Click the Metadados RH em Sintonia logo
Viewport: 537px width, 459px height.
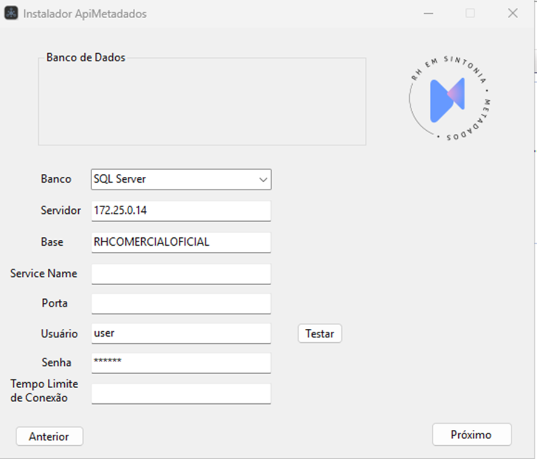click(449, 99)
